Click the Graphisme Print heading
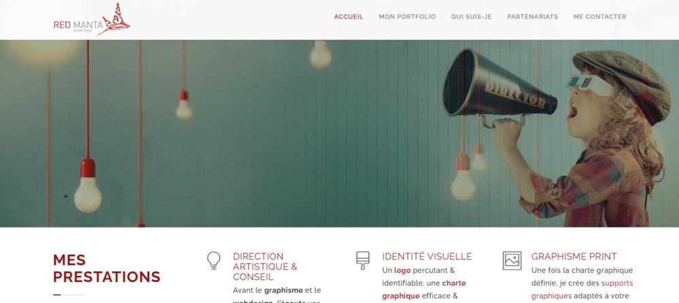The height and width of the screenshot is (303, 679). 574,256
